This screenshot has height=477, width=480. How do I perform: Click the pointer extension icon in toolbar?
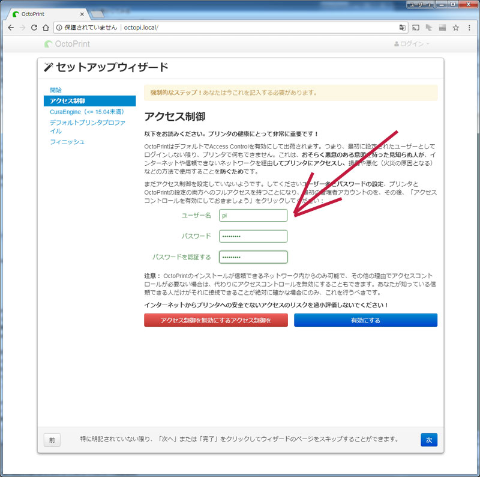coord(429,28)
